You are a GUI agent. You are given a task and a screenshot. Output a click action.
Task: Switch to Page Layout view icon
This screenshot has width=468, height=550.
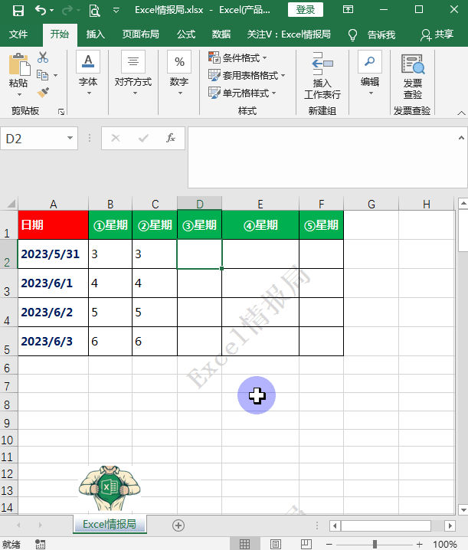click(276, 544)
